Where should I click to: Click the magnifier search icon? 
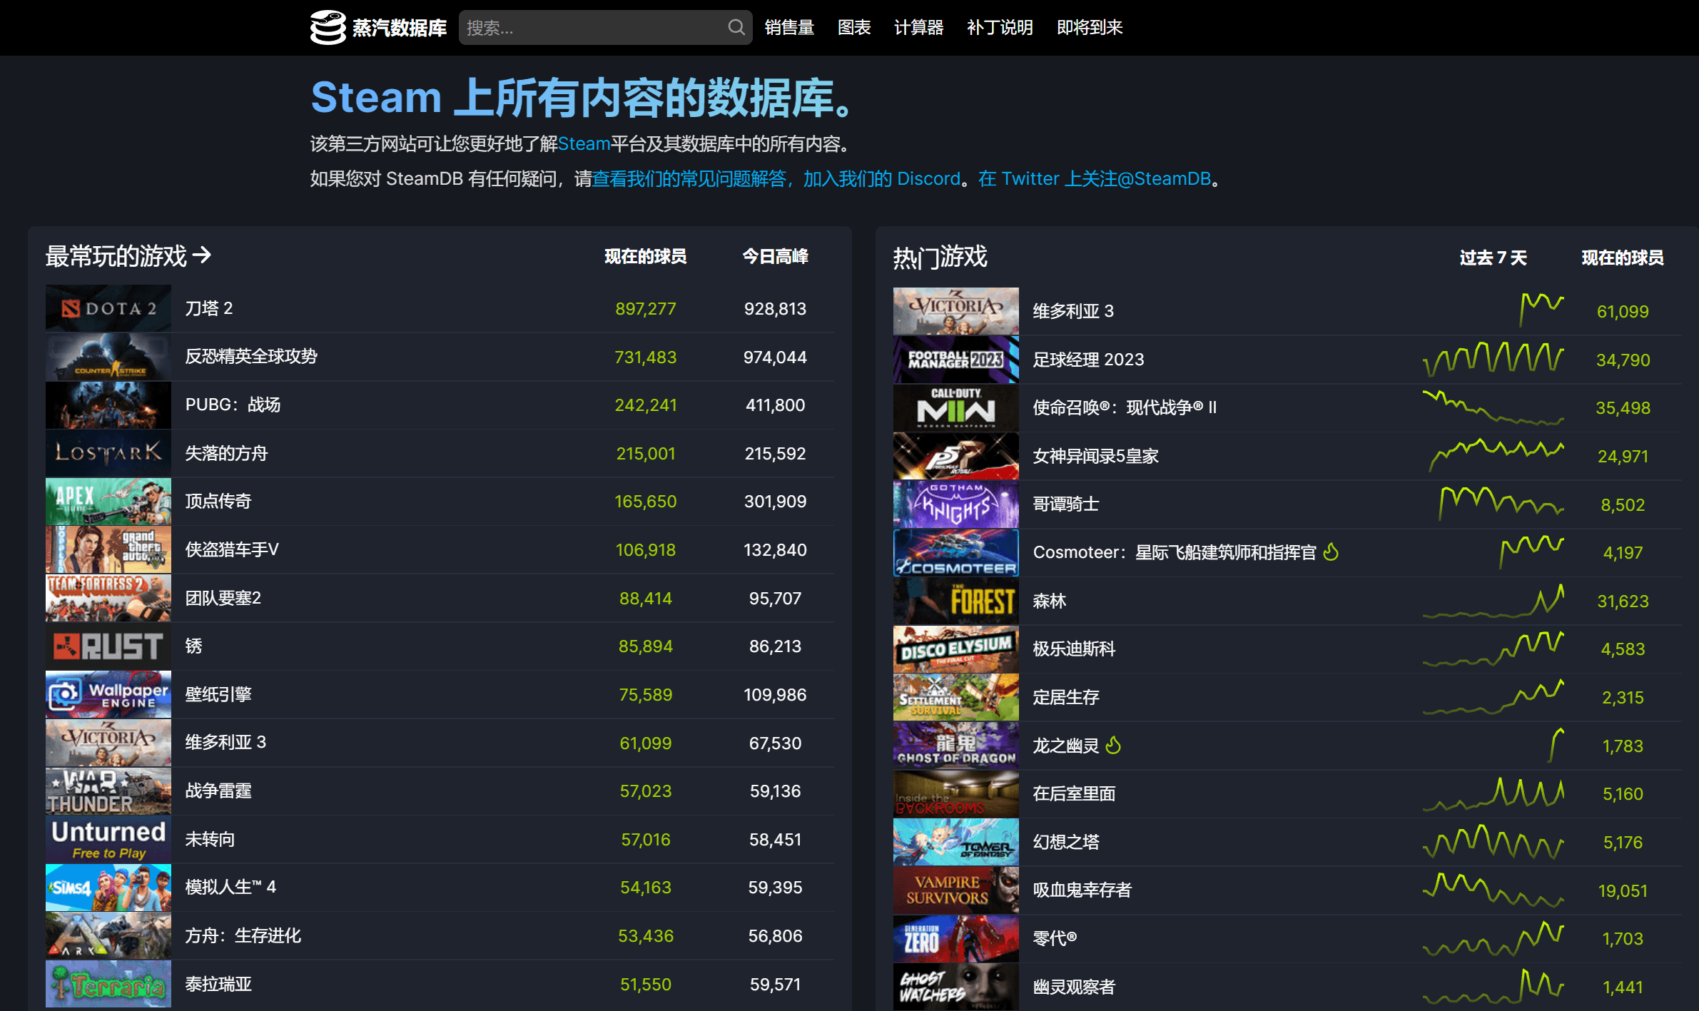736,28
